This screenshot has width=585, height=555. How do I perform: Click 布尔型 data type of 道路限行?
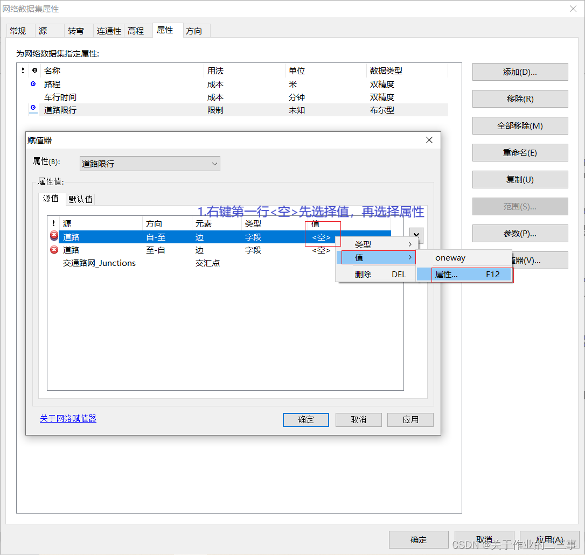click(x=382, y=110)
